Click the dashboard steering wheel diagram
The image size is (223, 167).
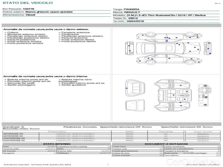click(x=205, y=95)
